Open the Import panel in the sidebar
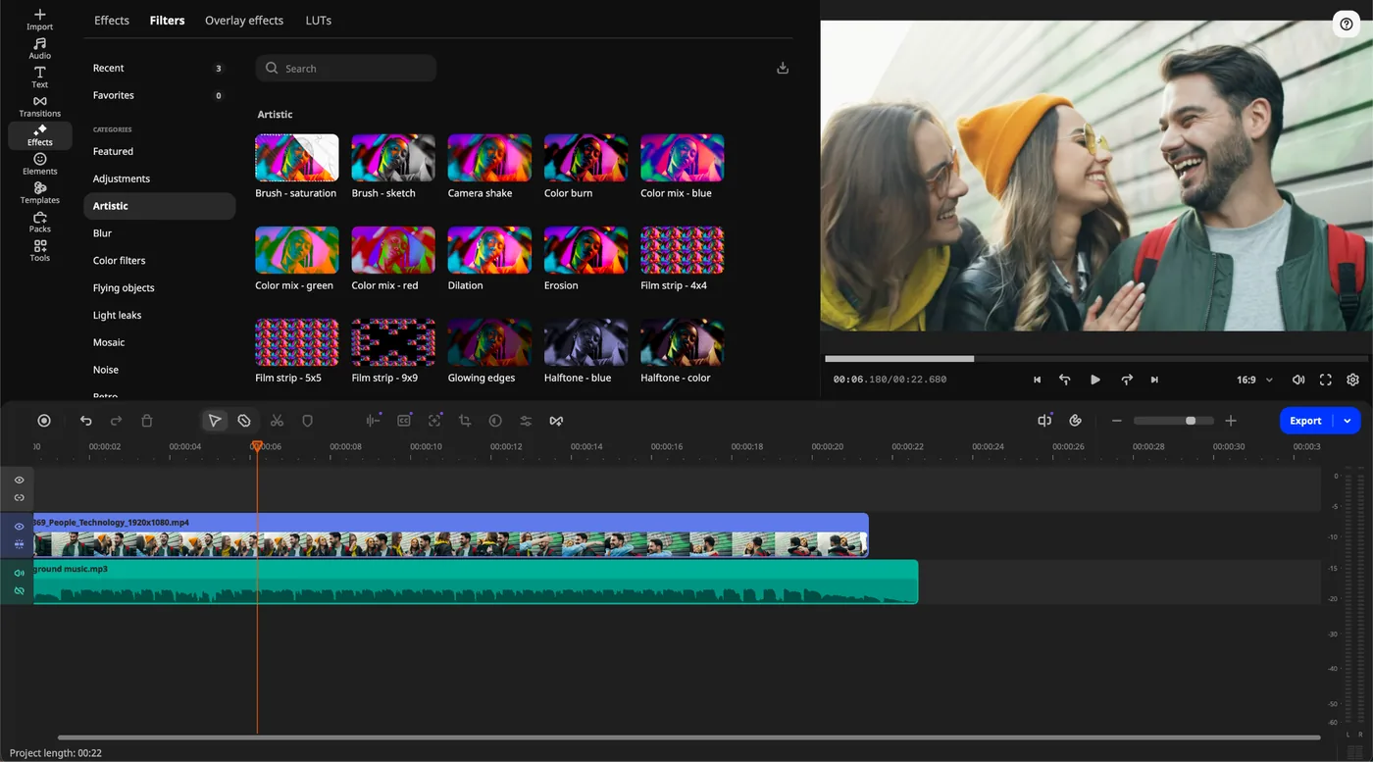This screenshot has height=762, width=1373. 40,20
